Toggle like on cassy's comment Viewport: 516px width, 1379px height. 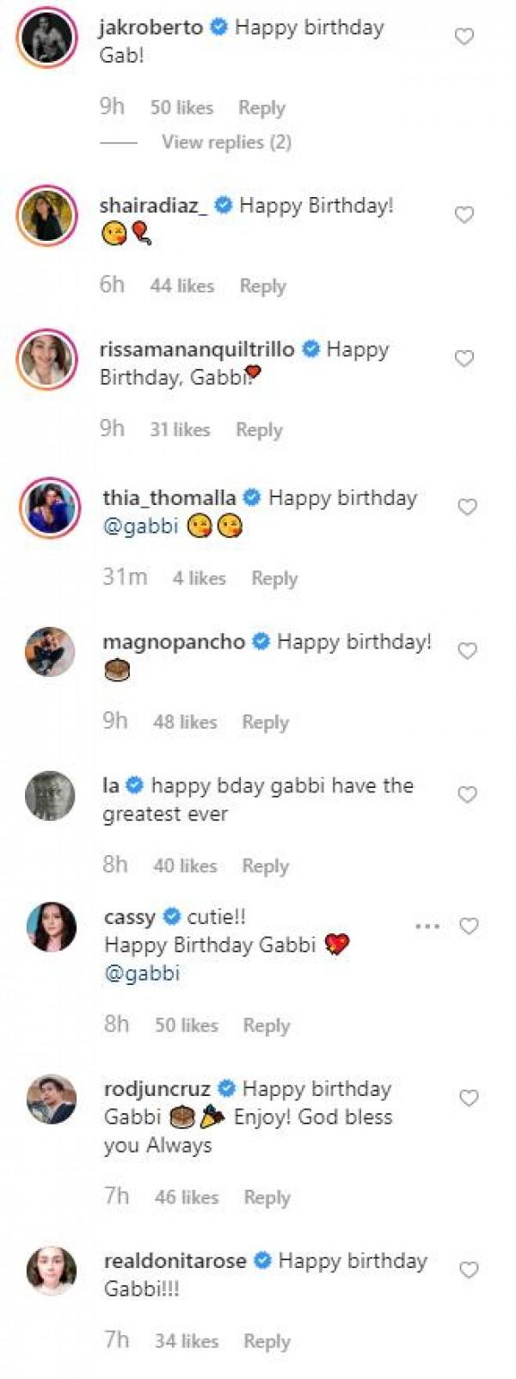click(467, 927)
